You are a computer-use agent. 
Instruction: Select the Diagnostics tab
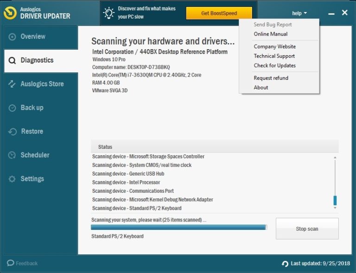click(41, 61)
